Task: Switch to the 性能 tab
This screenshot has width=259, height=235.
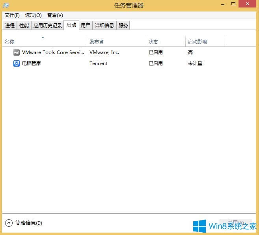Action: click(x=24, y=26)
